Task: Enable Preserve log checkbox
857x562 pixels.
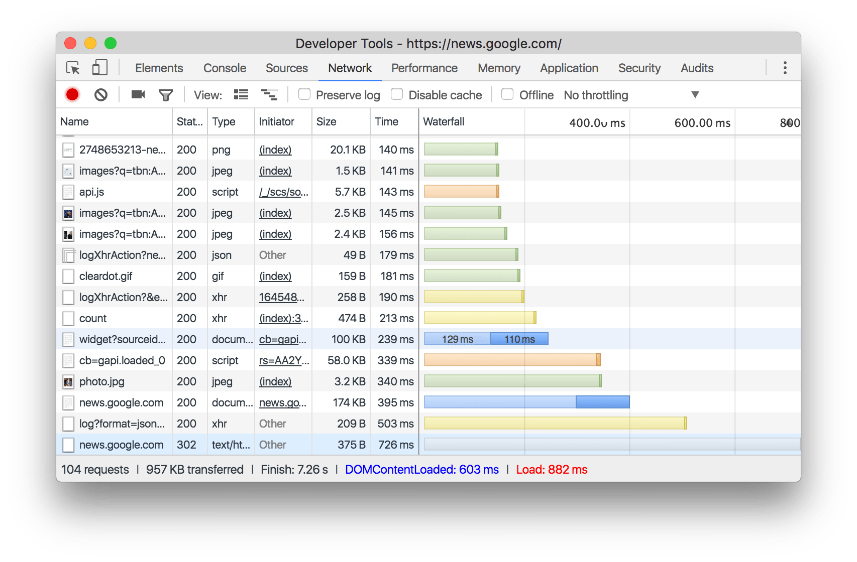Action: click(304, 94)
